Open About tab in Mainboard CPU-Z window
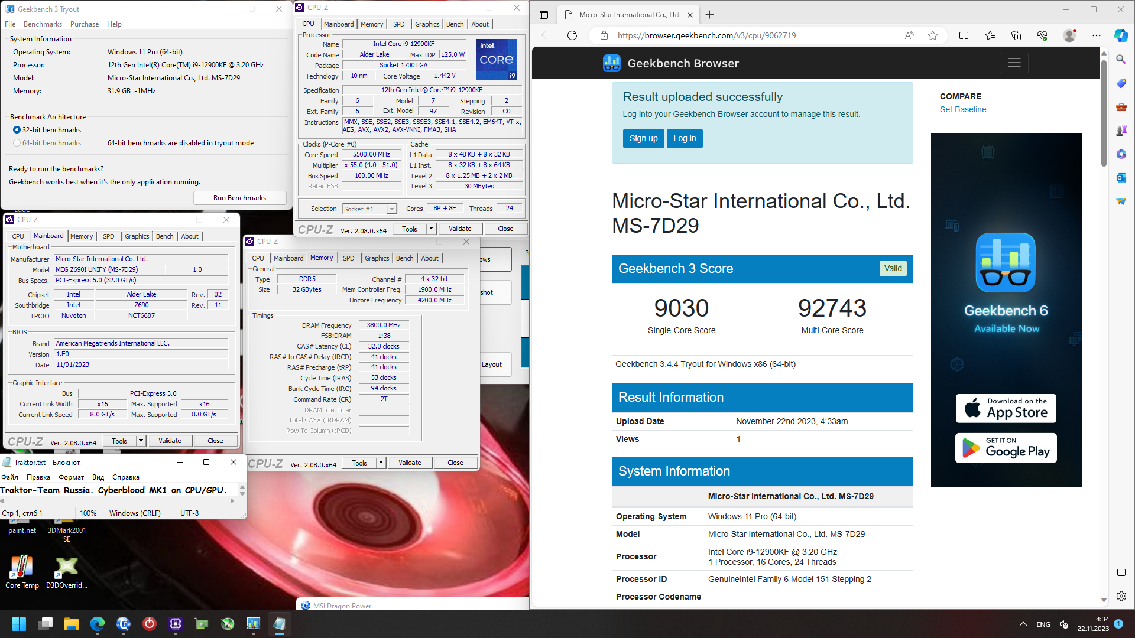 point(190,236)
